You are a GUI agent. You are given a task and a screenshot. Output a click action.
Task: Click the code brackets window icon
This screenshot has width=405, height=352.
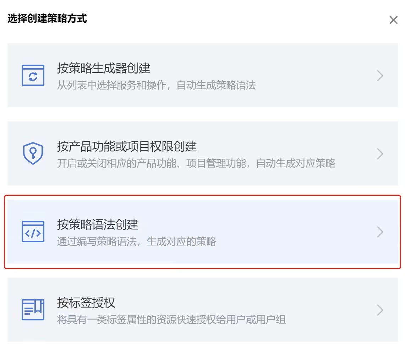33,232
